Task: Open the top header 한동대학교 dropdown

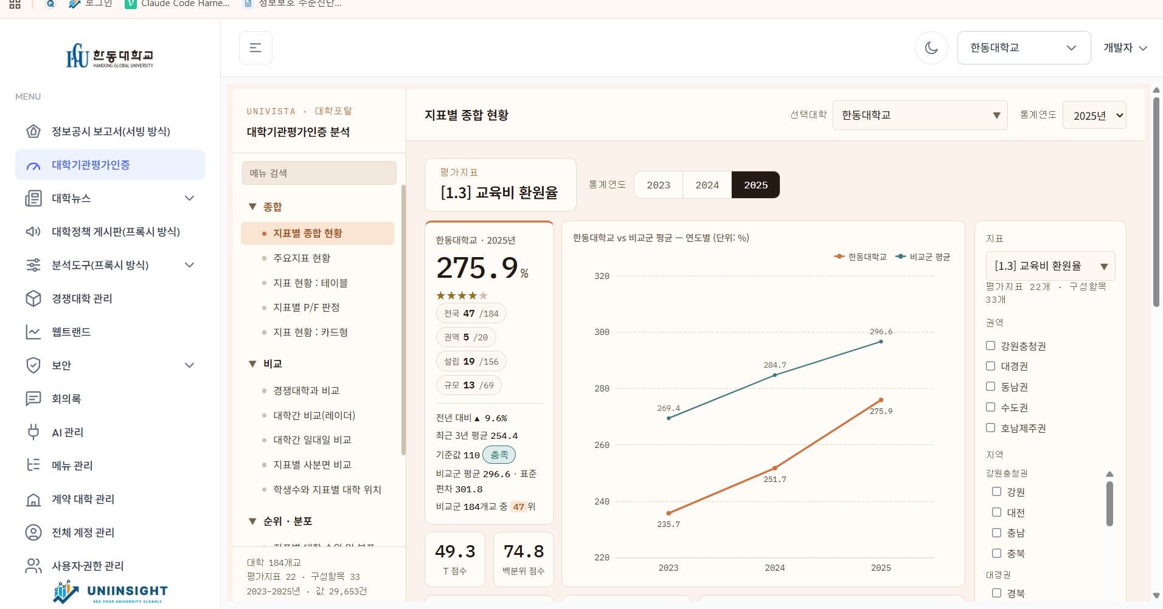Action: [x=1024, y=47]
